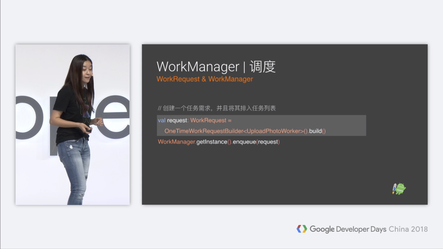Image resolution: width=443 pixels, height=249 pixels.
Task: Click the 'OneTimeWorkRequestBuilder<UploadPhotoWorker>' code line
Action: click(245, 131)
